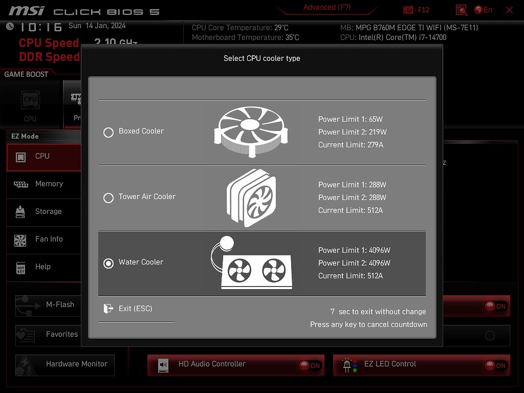This screenshot has height=393, width=524.
Task: Launch the M-Flash utility
Action: tap(48, 305)
